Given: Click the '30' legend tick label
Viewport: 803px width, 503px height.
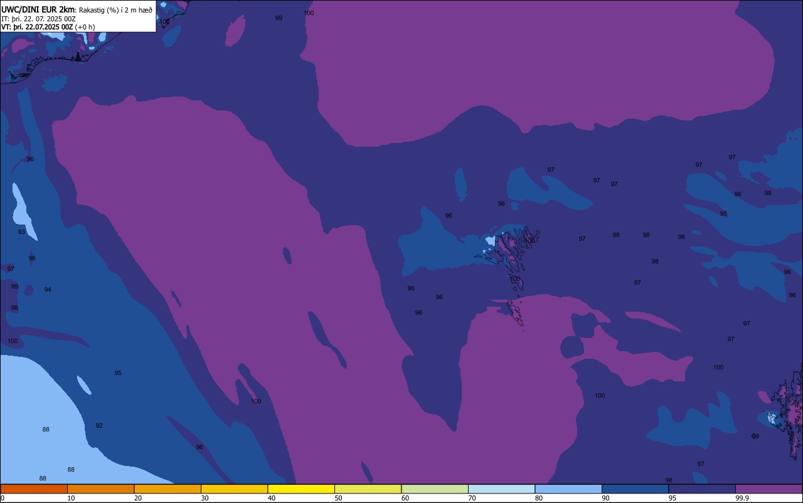Looking at the screenshot, I should pos(205,498).
